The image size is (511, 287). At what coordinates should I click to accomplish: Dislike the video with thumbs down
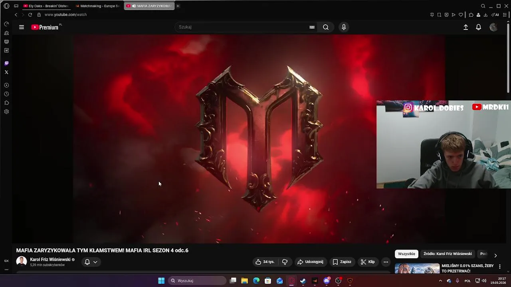(x=285, y=262)
